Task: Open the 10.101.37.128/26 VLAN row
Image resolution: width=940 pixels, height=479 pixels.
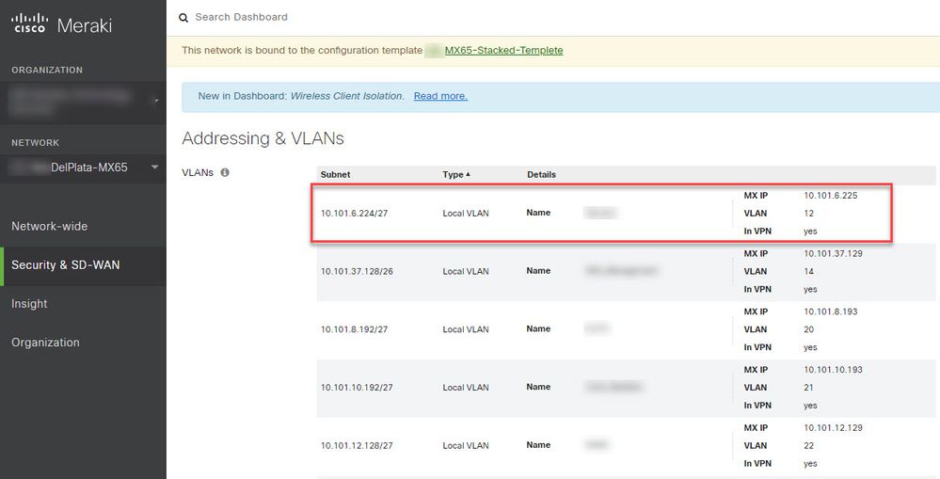Action: point(357,271)
